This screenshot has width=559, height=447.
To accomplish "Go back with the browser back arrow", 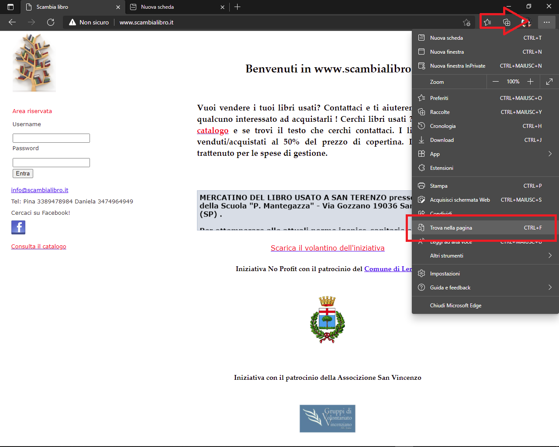I will pos(12,22).
